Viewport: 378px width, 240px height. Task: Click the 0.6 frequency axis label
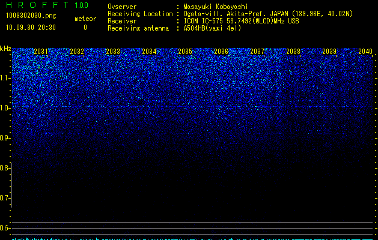coord(5,228)
